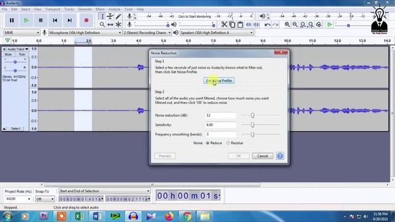The image size is (395, 222).
Task: Open the Recording Channels dropdown
Action: tap(147, 33)
